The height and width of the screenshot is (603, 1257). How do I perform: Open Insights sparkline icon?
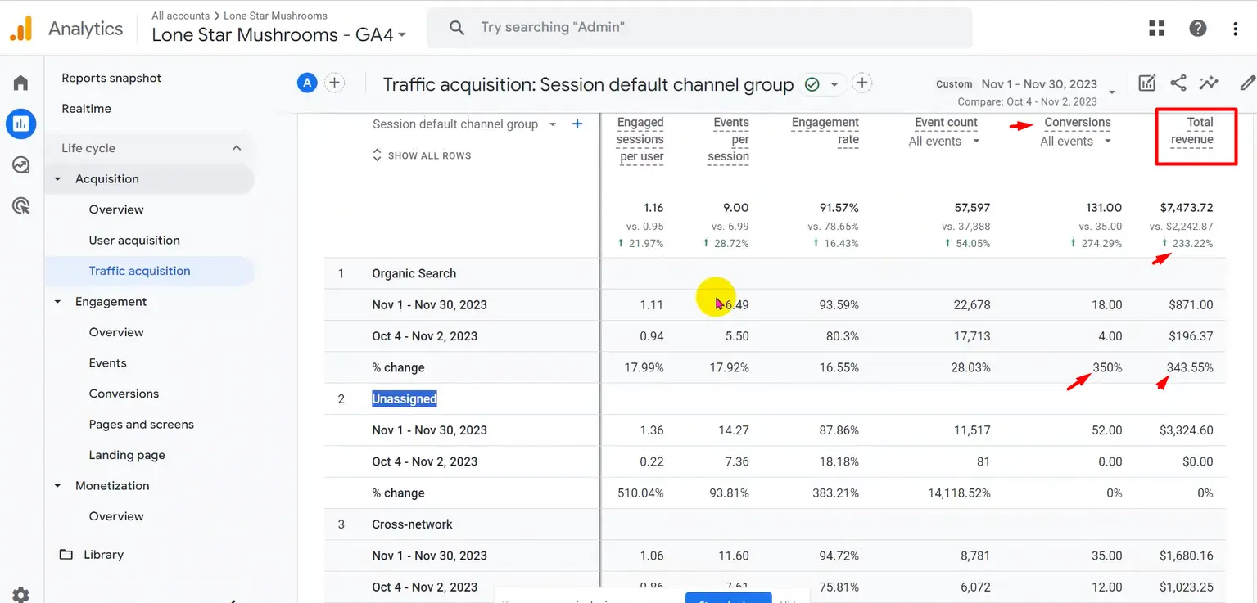tap(1208, 83)
